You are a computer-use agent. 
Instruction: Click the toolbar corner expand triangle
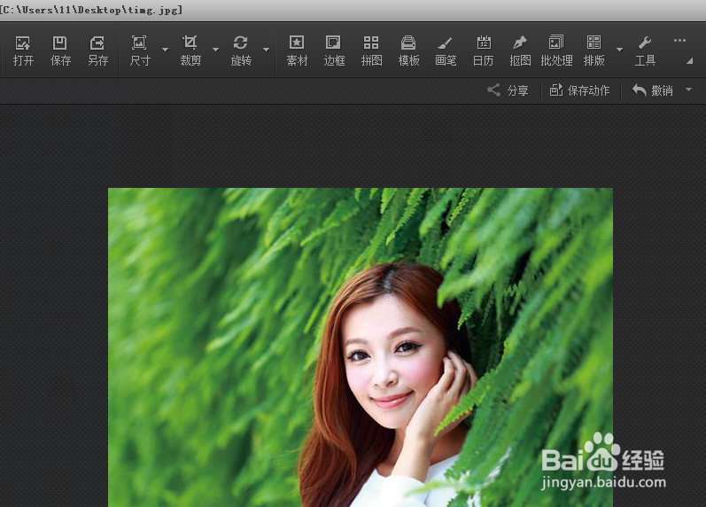click(x=689, y=61)
